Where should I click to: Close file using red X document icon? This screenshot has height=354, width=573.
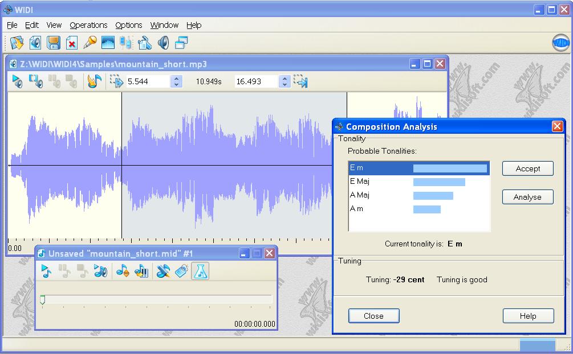point(72,43)
